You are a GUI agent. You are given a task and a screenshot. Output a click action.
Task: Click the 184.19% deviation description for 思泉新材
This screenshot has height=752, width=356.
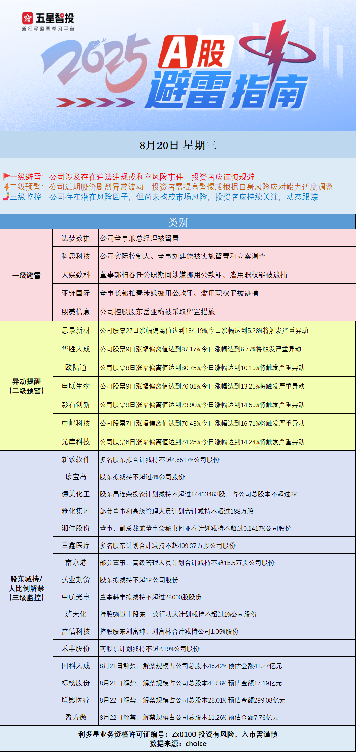(204, 330)
